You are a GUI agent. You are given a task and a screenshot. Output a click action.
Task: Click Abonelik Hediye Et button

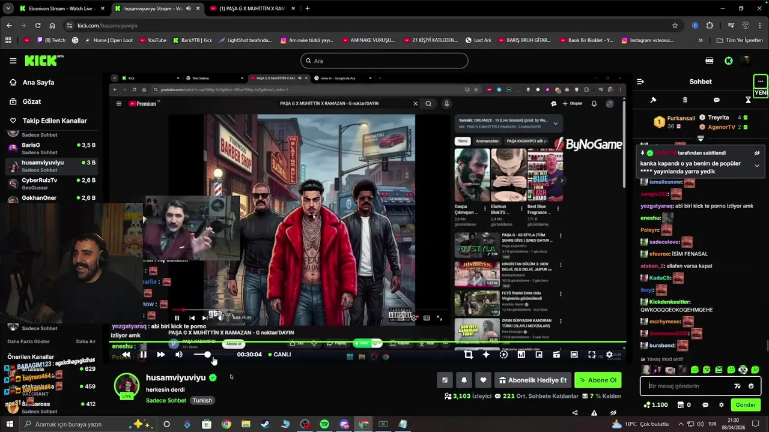tap(532, 380)
